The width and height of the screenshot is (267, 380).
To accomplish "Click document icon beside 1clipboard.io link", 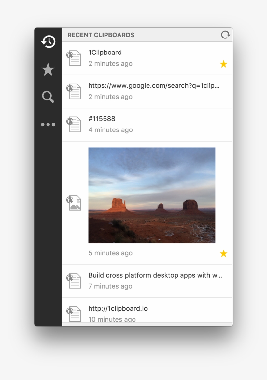I will pos(74,314).
